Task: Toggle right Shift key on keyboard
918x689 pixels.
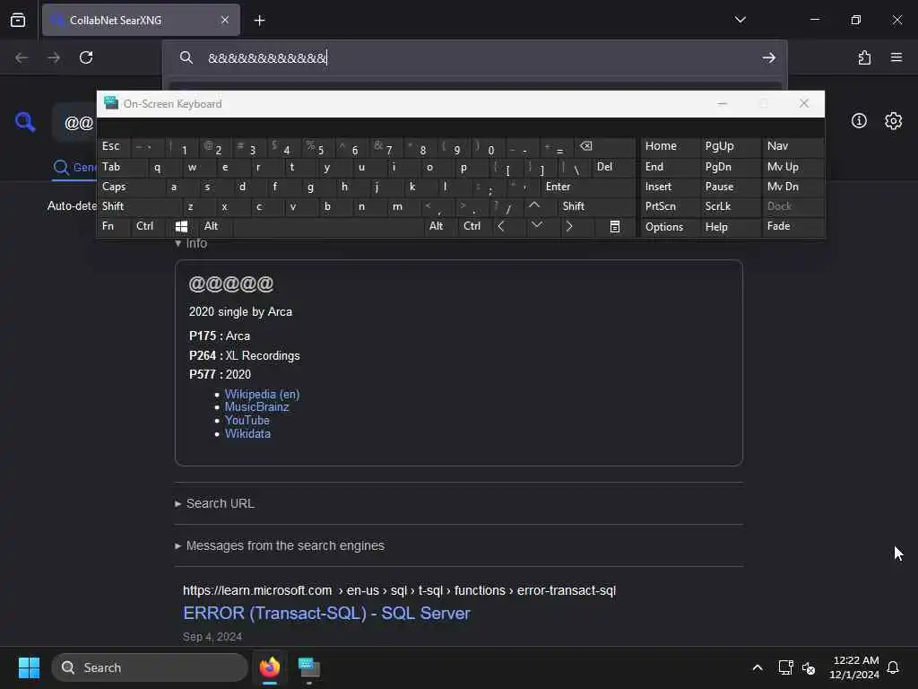Action: (x=596, y=206)
